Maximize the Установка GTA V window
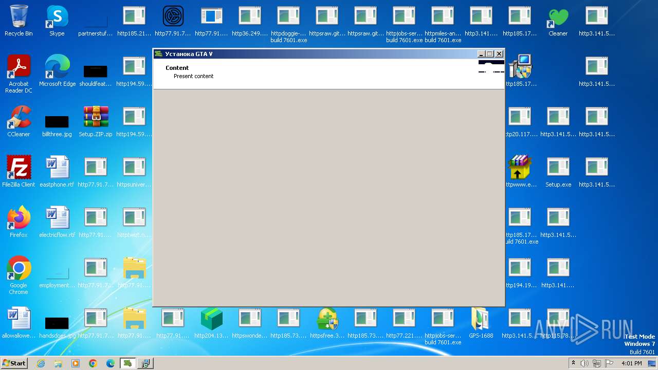Viewport: 658px width, 370px height. click(x=490, y=54)
